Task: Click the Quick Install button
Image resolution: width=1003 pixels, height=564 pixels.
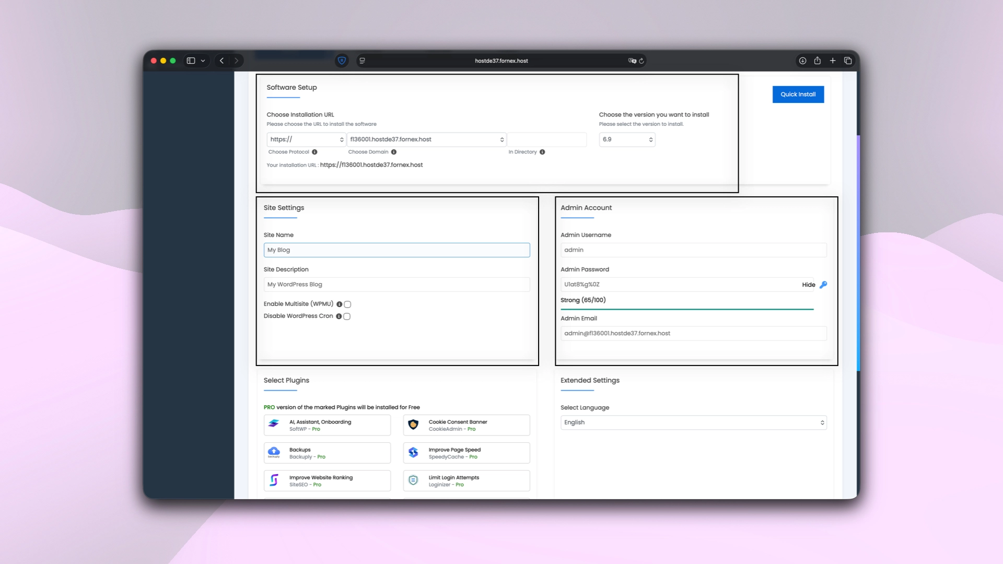Action: pos(798,94)
